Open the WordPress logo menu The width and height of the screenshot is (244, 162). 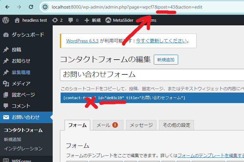coord(6,20)
